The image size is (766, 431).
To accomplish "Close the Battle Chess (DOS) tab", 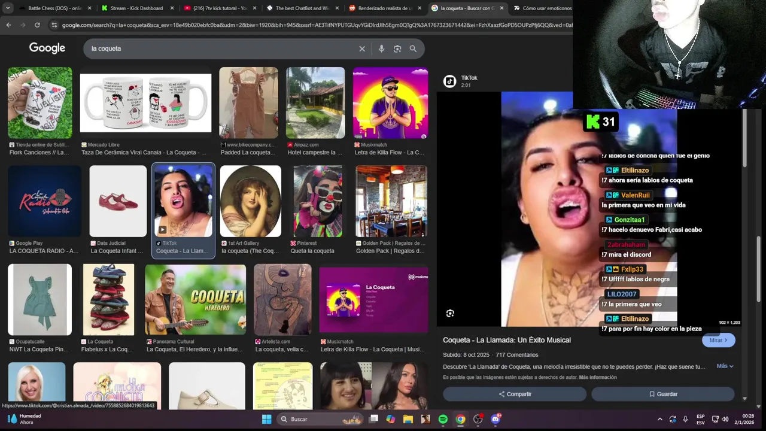I will (x=90, y=8).
